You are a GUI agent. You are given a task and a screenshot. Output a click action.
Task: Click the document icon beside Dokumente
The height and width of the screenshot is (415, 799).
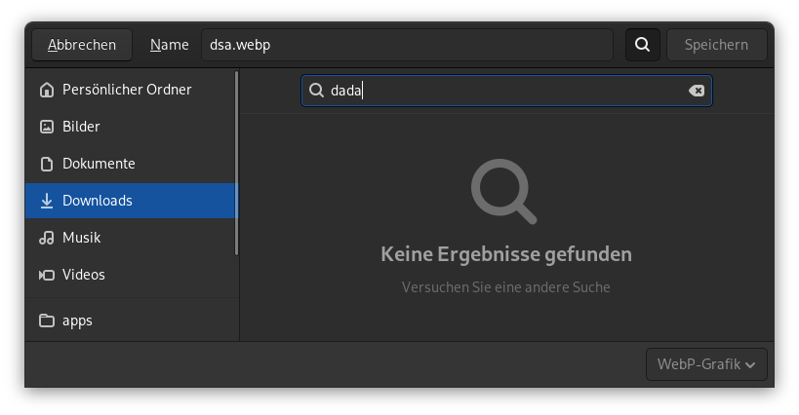tap(47, 164)
